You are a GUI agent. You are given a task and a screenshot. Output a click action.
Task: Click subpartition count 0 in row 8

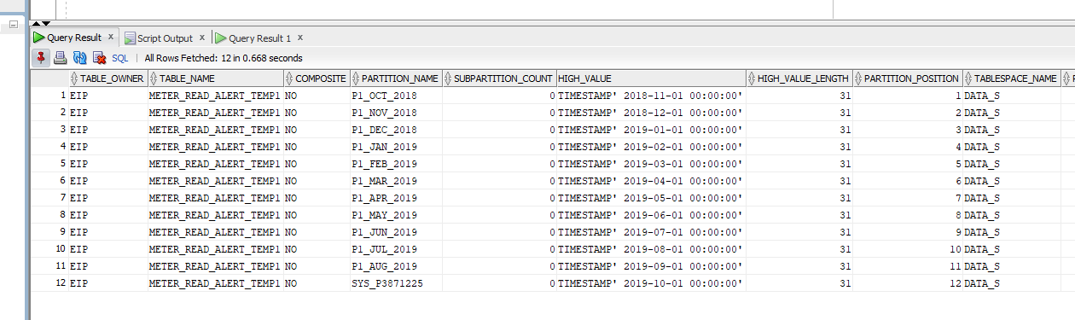click(x=499, y=215)
